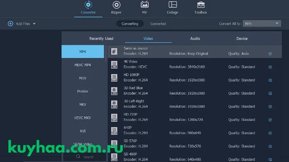This screenshot has height=162, width=289.
Task: Choose ProRes in the format list
Action: 83,91
